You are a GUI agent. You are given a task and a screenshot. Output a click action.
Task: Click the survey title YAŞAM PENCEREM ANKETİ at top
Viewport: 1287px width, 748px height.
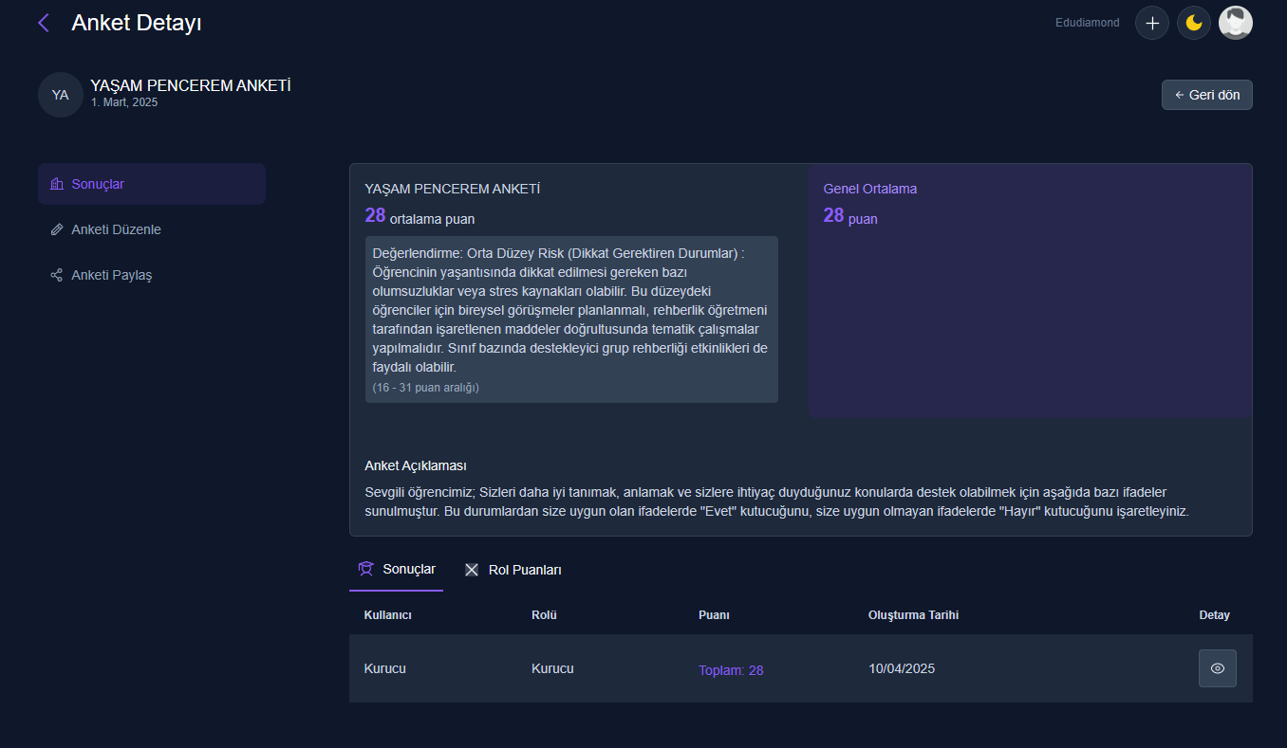point(191,85)
